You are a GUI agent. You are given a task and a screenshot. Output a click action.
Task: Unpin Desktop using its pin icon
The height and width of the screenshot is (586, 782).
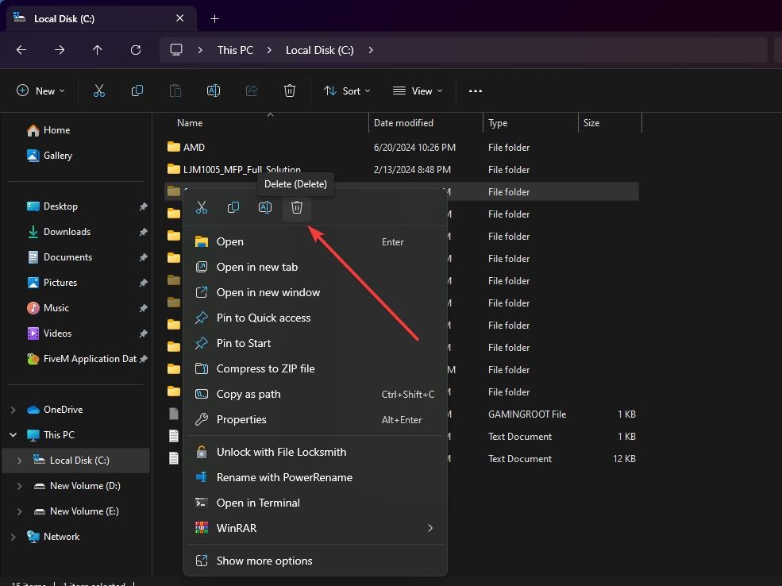(143, 206)
